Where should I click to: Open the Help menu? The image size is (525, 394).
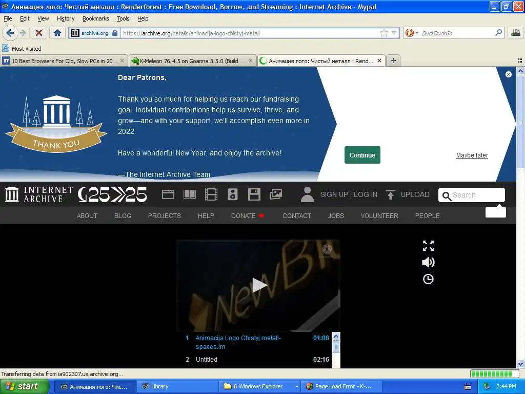pos(143,18)
